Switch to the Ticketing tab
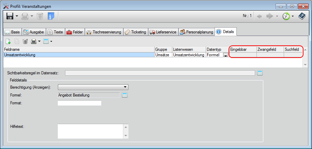The image size is (312, 149). pos(135,32)
